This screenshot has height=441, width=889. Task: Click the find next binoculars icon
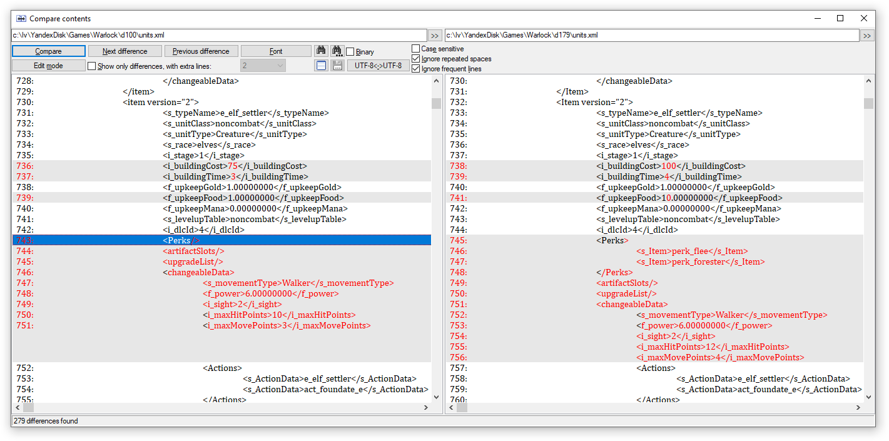coord(337,51)
